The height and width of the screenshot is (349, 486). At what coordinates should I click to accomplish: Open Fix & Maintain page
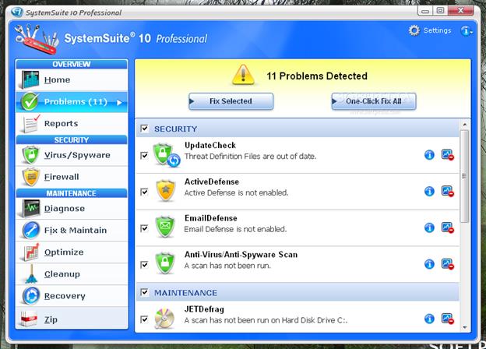[72, 231]
